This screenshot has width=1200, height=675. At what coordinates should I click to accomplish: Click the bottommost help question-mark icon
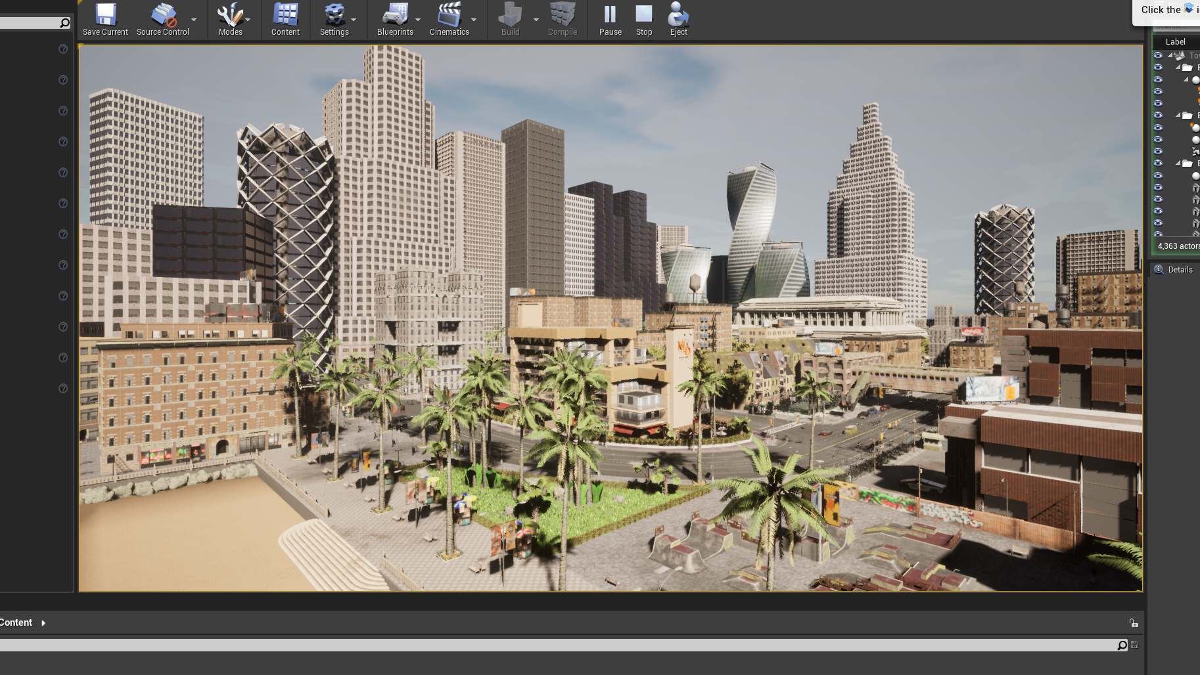pos(63,388)
